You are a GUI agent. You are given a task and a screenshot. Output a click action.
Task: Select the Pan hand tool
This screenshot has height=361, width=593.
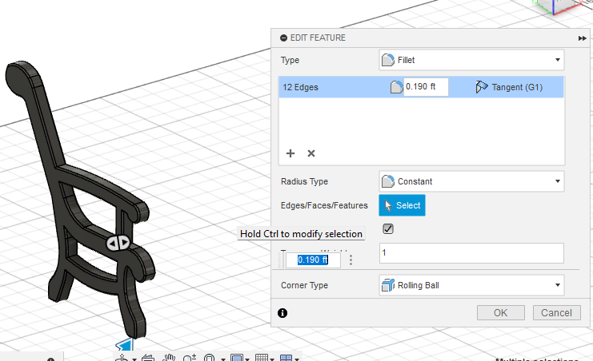point(169,358)
